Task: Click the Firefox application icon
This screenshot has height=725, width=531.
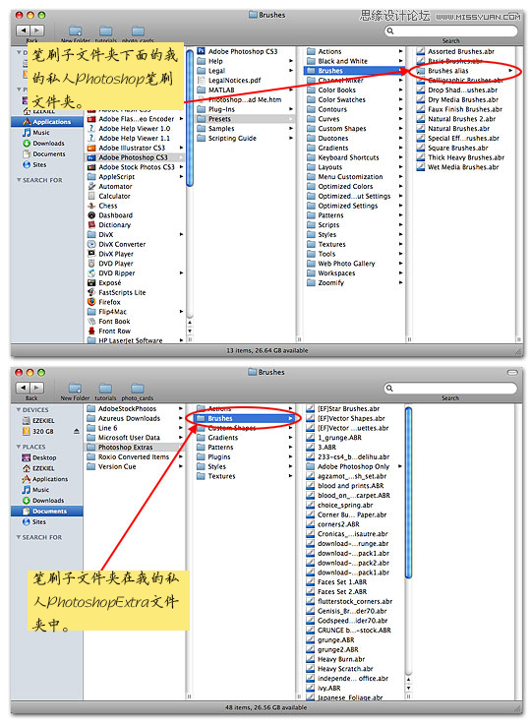Action: [91, 302]
